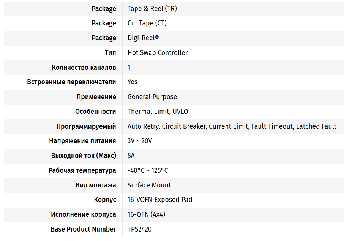Screen dimensions: 344x241
Task: Click the Напряжение питания label
Action: tap(82, 141)
